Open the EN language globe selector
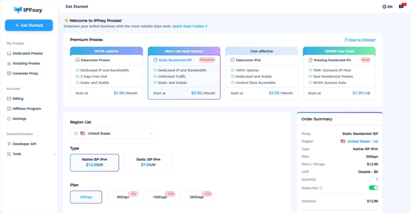 pyautogui.click(x=387, y=7)
